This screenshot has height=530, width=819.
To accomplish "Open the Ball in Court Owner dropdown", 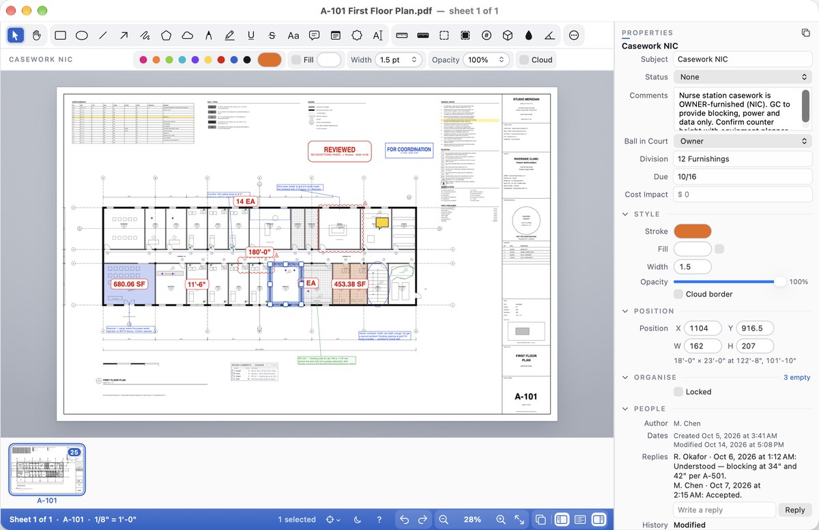I will tap(743, 141).
